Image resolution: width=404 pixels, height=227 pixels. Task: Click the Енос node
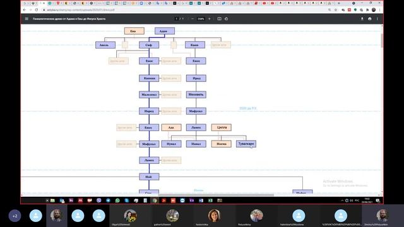(149, 61)
